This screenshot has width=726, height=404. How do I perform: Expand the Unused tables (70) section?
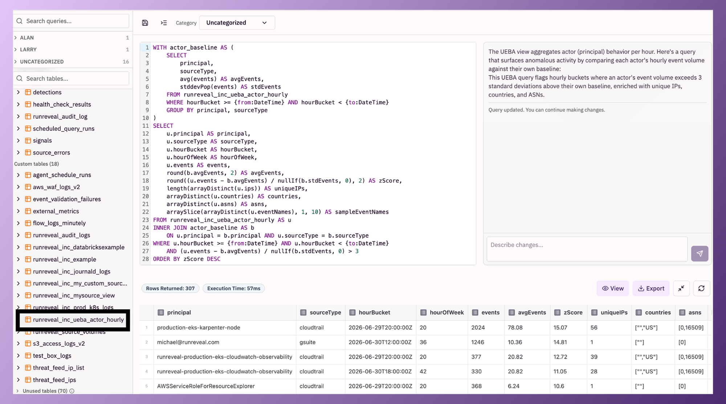point(17,391)
